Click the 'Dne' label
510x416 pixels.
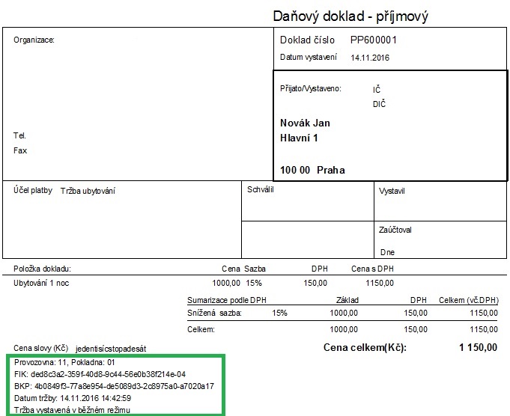pos(387,252)
